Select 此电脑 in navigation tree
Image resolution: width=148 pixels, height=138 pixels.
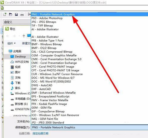coord(15,51)
